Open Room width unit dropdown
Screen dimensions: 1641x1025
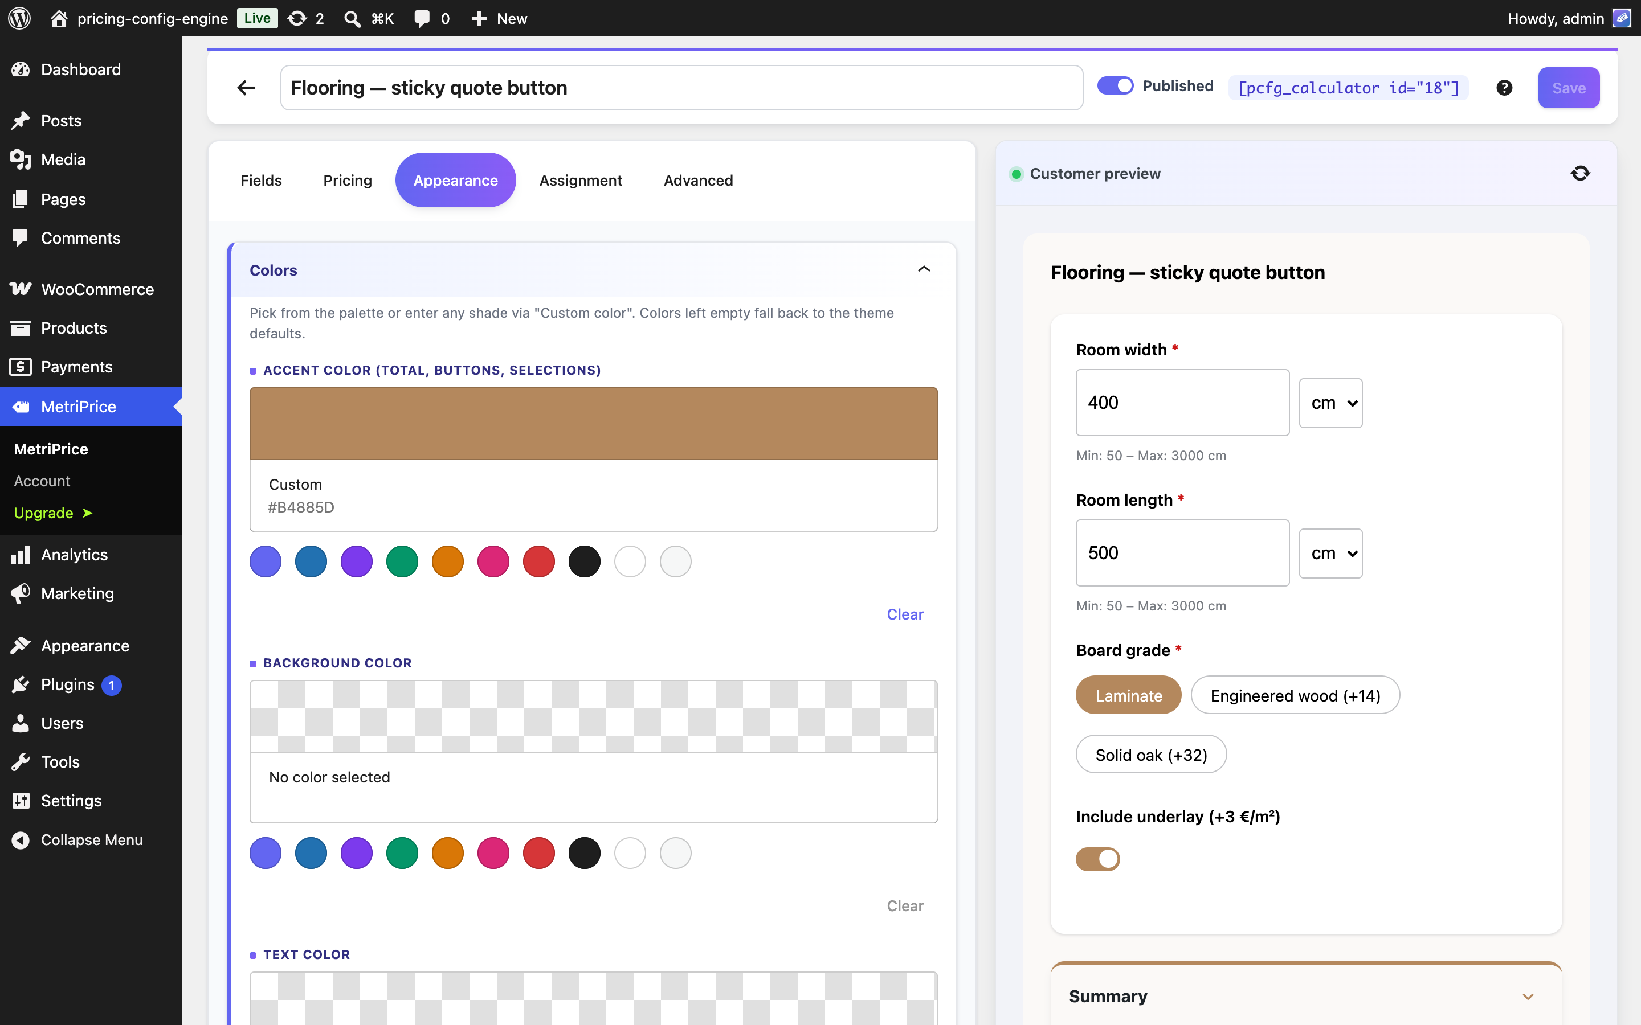click(1330, 403)
